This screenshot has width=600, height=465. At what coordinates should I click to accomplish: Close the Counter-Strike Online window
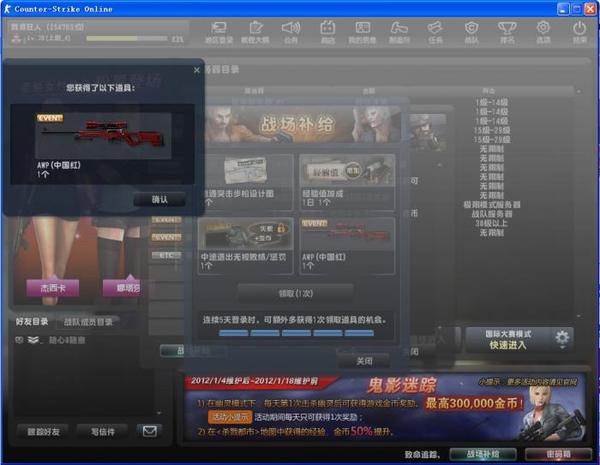coord(590,9)
